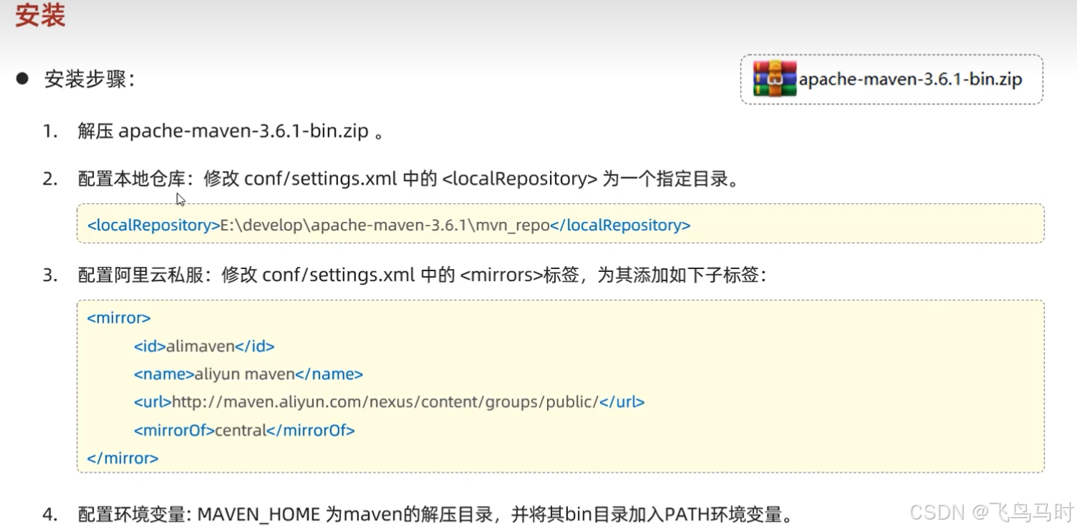Image resolution: width=1077 pixels, height=531 pixels.
Task: Click the 安装步骤 bullet text
Action: 90,79
